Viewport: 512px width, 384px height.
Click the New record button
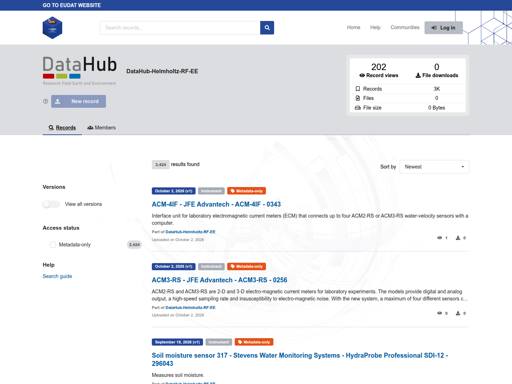[x=79, y=101]
